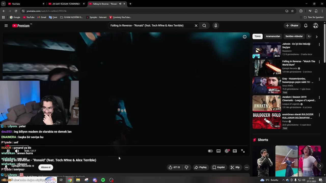Screen dimensions: 326x183
Task: Install app icon in address bar
Action: pyautogui.click(x=287, y=11)
